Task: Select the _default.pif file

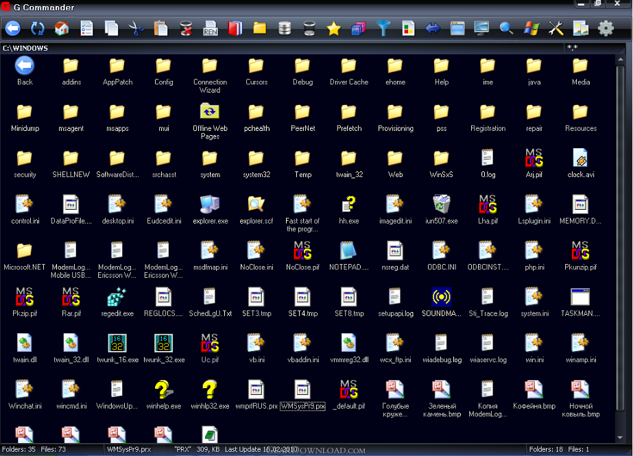Action: (x=349, y=396)
